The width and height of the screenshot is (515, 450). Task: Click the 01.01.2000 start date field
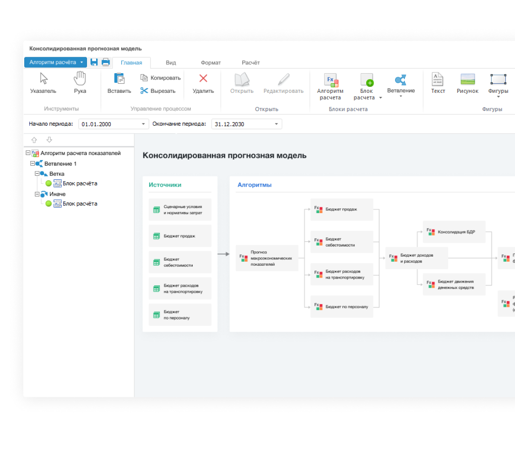[114, 124]
